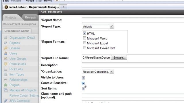Open the Organization dropdown arrow
This screenshot has width=184, height=103.
tap(112, 71)
